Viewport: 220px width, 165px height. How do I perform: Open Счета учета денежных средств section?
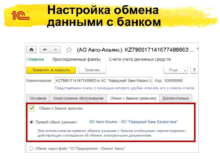tap(140, 60)
